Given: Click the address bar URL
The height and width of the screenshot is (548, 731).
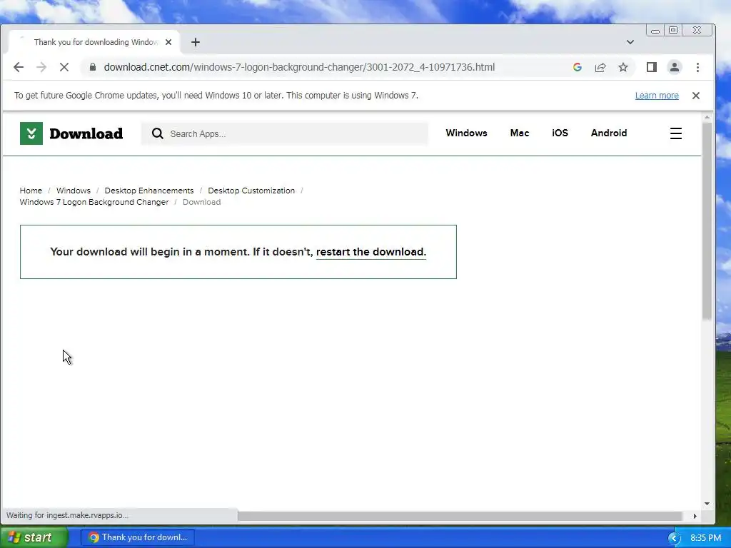Looking at the screenshot, I should point(299,67).
